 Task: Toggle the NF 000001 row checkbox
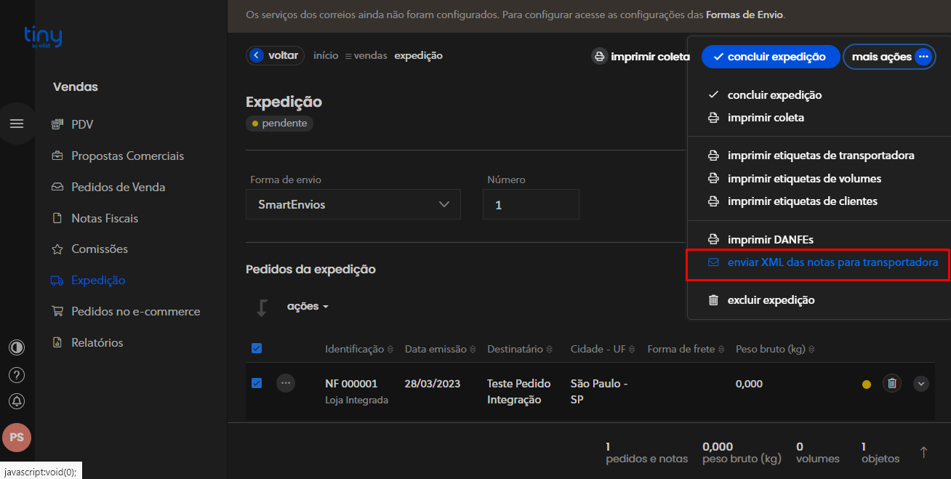pos(257,383)
